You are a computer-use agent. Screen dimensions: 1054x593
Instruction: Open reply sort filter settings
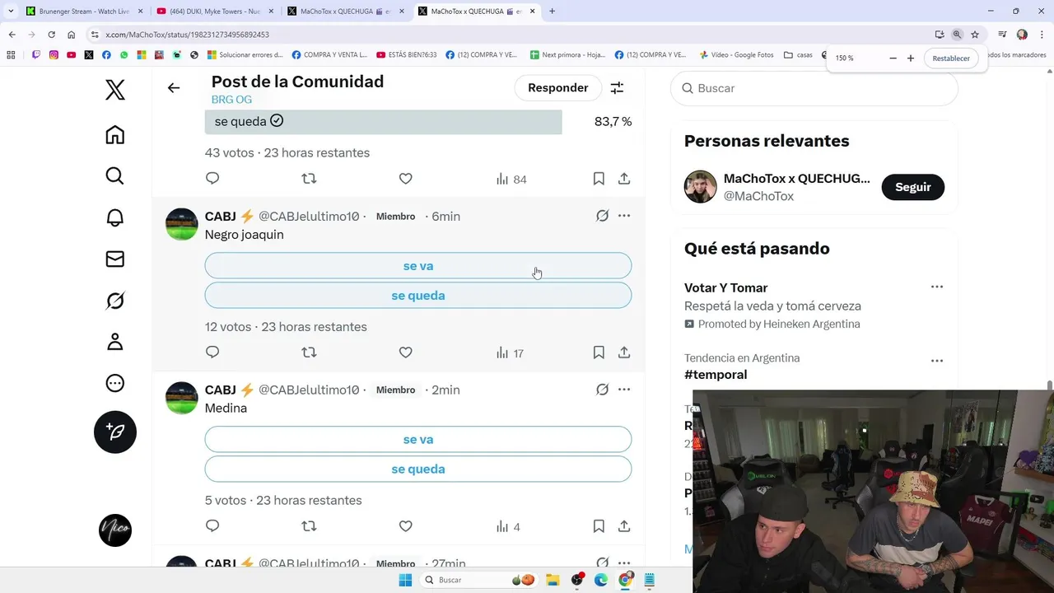(x=617, y=88)
